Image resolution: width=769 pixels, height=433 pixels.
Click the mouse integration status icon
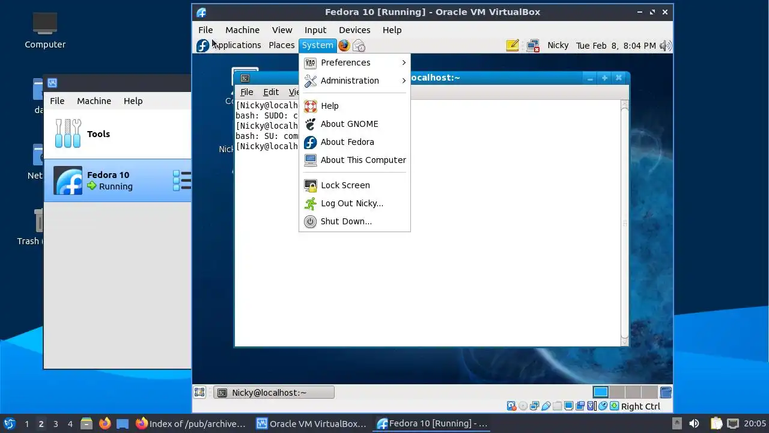click(x=603, y=407)
